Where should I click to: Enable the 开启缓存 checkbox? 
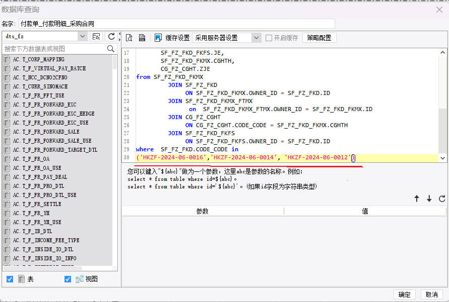[x=269, y=38]
